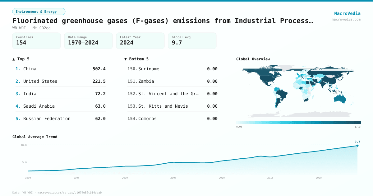
Task: Open the MacroVedia brand link
Action: click(x=347, y=13)
